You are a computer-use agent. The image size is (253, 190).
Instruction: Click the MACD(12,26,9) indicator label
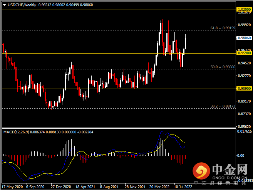pyautogui.click(x=16, y=132)
